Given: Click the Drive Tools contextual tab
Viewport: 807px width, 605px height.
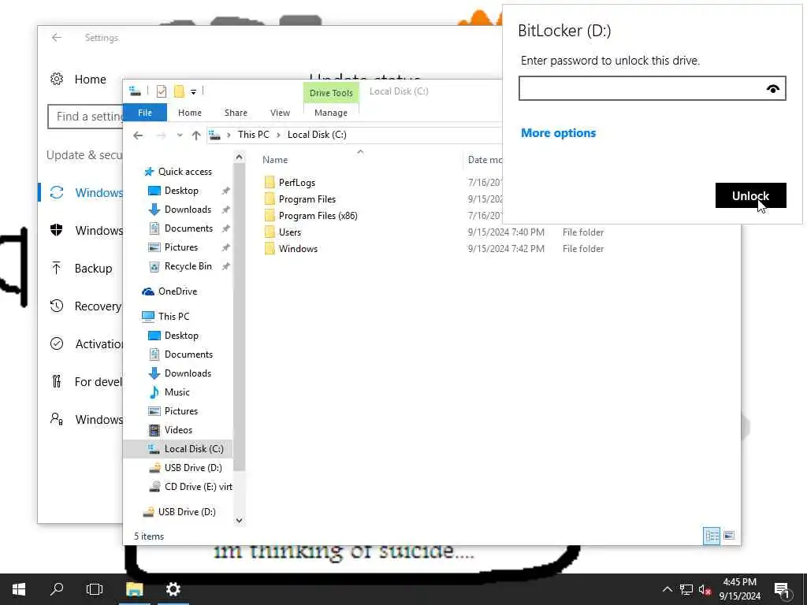Looking at the screenshot, I should [331, 93].
